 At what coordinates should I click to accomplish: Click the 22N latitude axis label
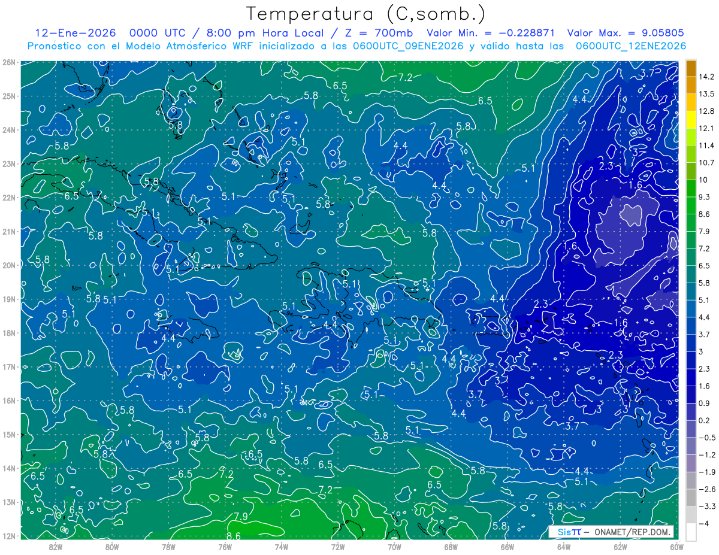click(x=8, y=197)
